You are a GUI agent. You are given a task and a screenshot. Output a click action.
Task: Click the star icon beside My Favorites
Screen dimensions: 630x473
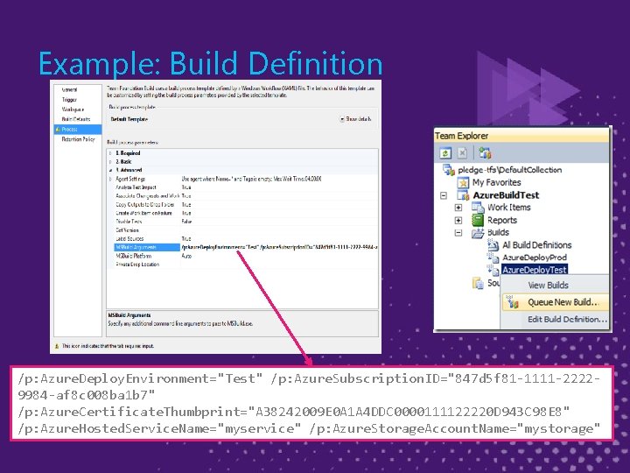(463, 182)
